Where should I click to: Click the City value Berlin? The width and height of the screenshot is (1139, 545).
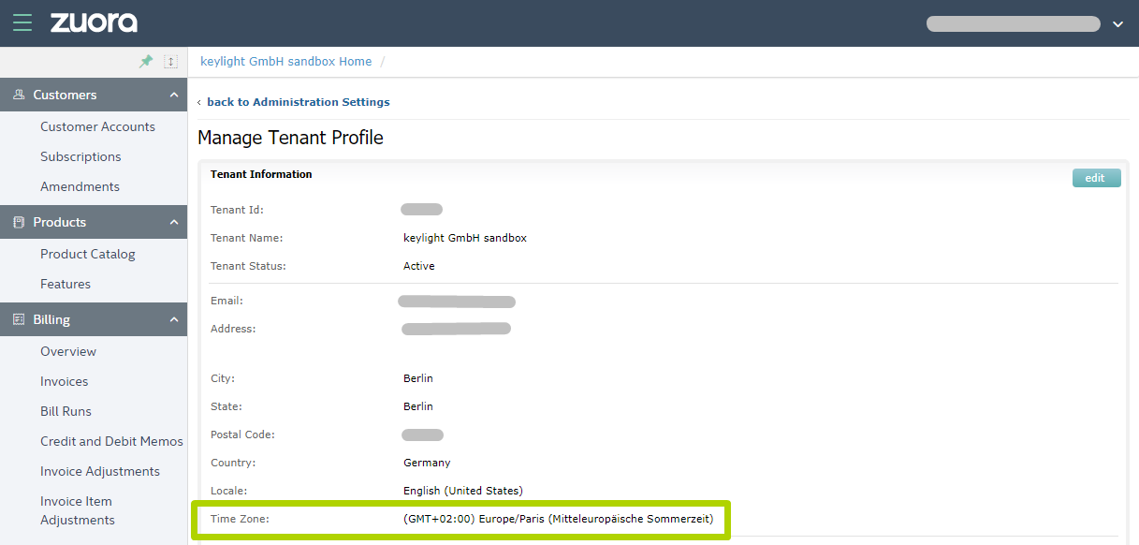pos(418,378)
